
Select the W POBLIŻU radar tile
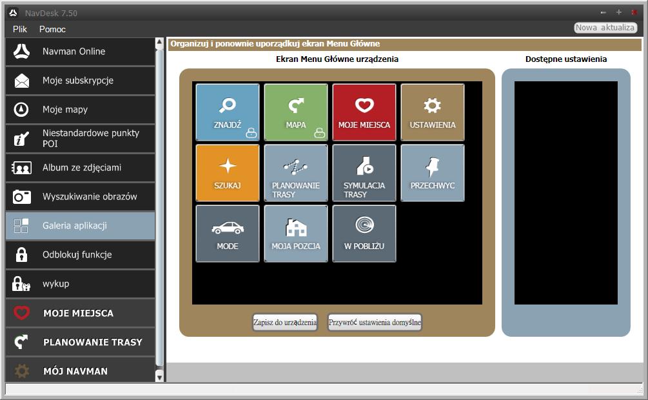364,234
